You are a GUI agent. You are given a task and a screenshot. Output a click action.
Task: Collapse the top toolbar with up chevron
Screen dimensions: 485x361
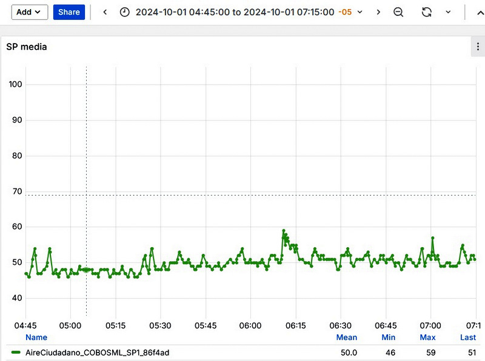tap(480, 13)
